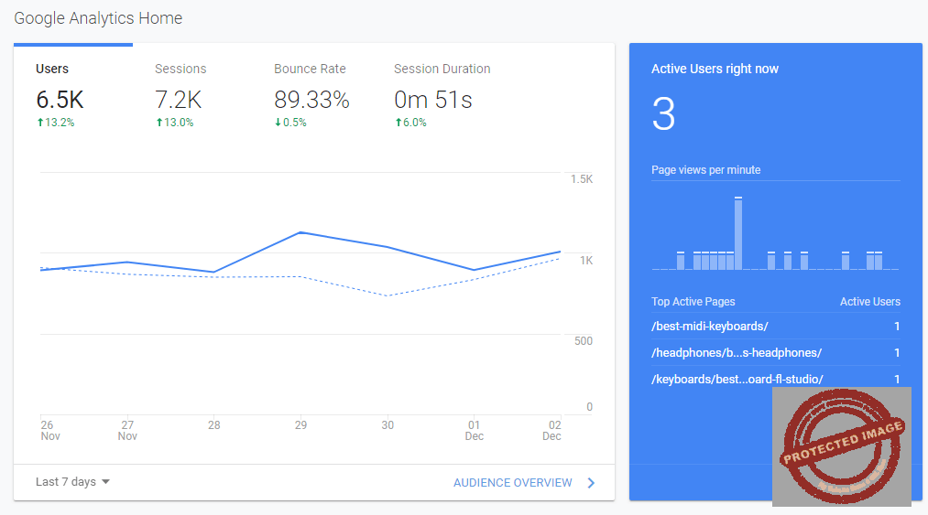Screen dimensions: 928x515
Task: Click the up arrow beside 13.0% Sessions
Action: point(158,123)
